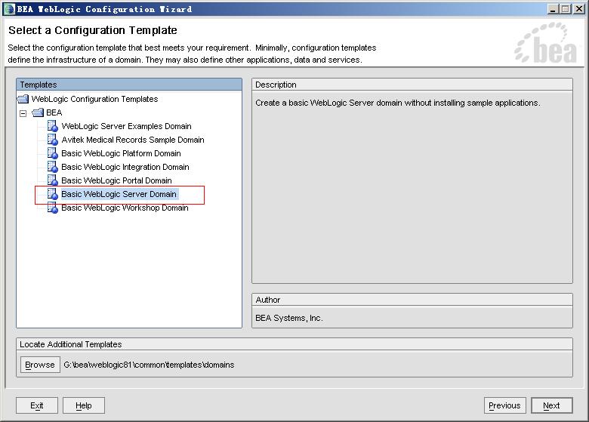The height and width of the screenshot is (422, 589).
Task: Click the Avitek Medical Records Sample Domain icon
Action: click(53, 140)
